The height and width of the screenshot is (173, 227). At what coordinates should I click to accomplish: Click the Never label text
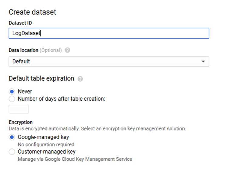click(x=25, y=91)
